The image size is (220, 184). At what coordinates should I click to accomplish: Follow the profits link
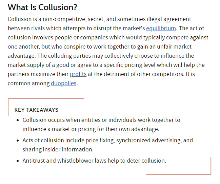78,74
